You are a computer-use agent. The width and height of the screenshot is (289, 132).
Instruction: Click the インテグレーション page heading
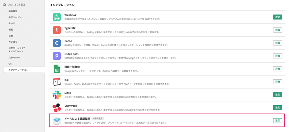[62, 5]
